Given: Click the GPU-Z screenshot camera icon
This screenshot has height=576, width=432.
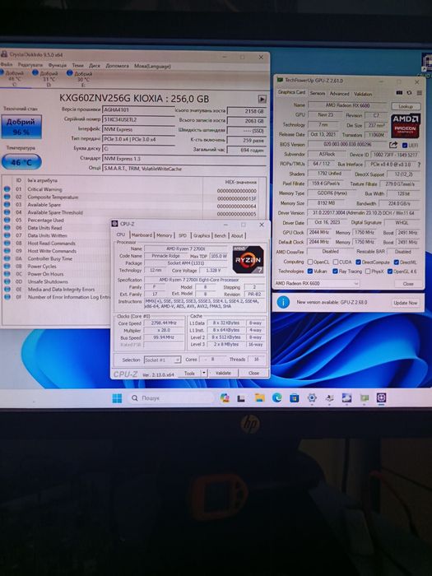Looking at the screenshot, I should tap(399, 93).
